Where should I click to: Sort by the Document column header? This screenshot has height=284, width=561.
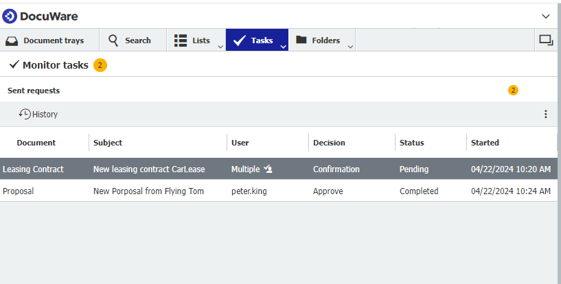click(36, 143)
